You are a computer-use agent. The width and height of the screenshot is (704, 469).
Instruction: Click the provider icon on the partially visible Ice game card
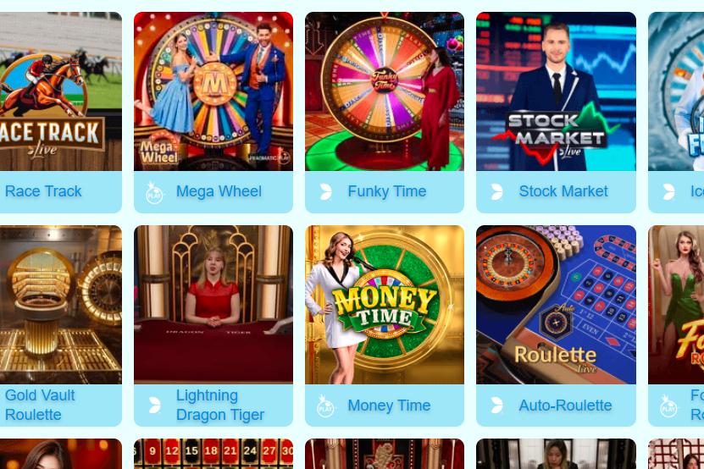tap(669, 191)
